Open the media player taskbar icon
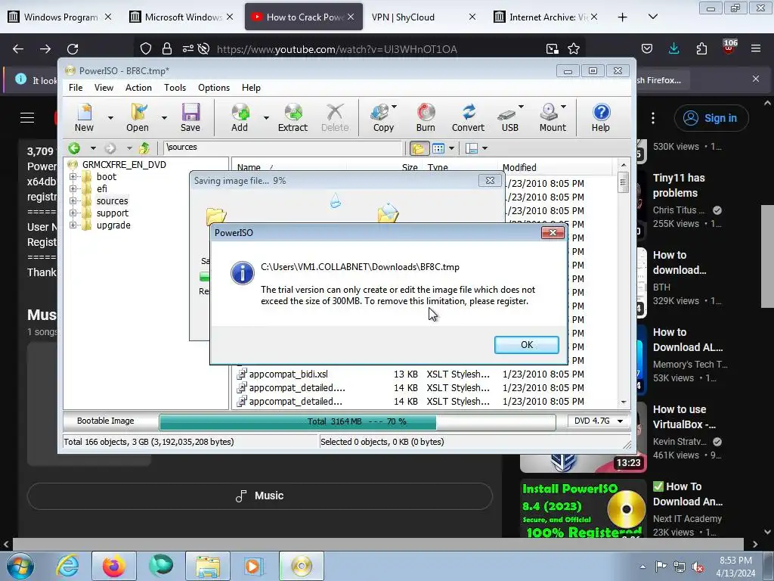Image resolution: width=774 pixels, height=581 pixels. (x=253, y=566)
